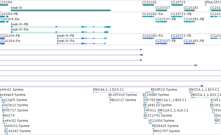Click the bs49a04.5prime EST label
221x135 pixels.
click(12, 95)
